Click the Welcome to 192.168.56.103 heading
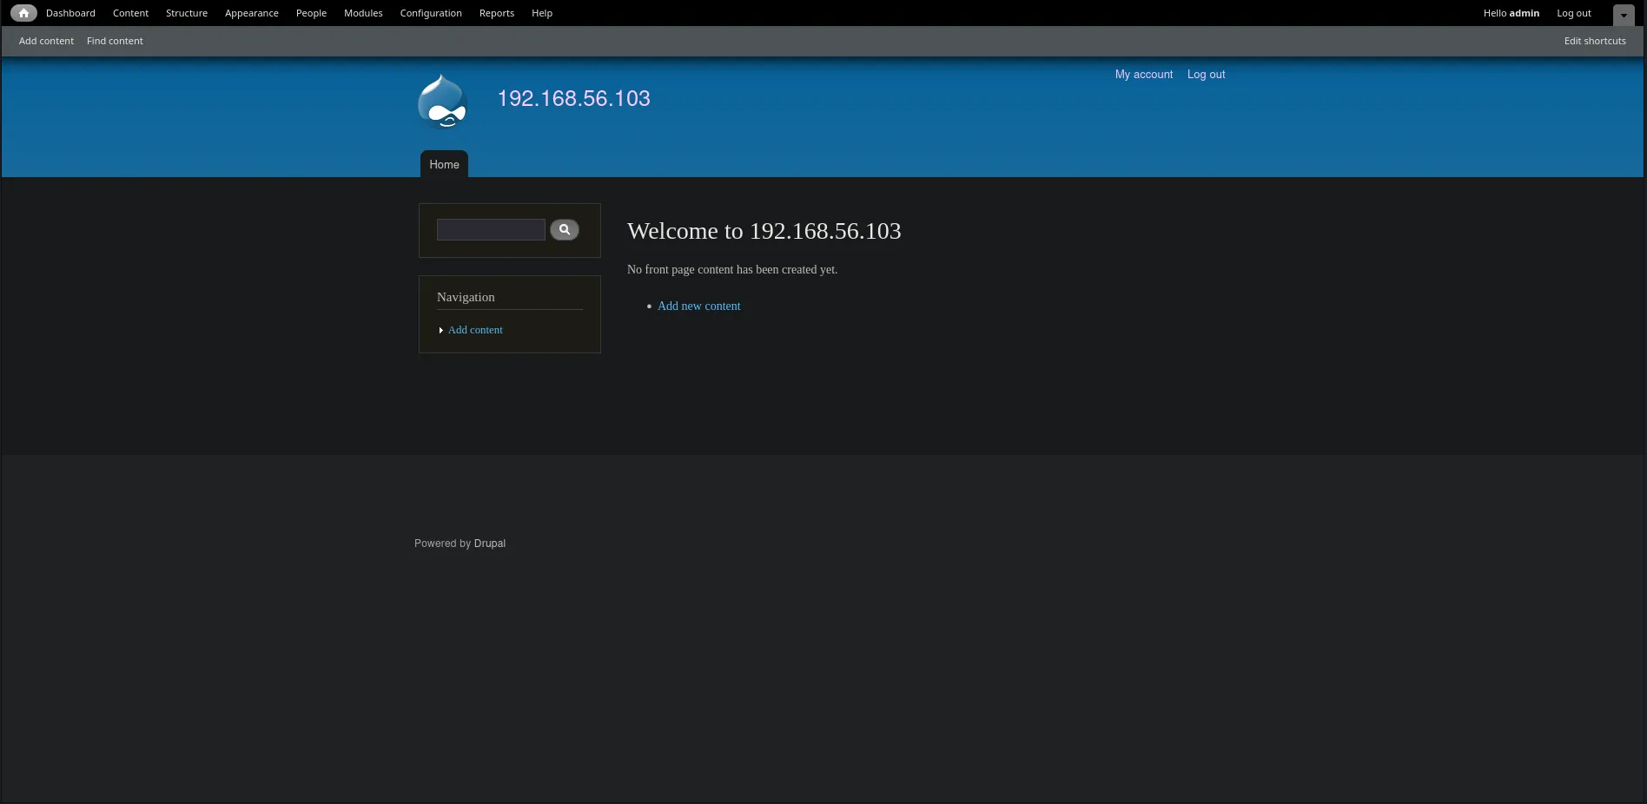 764,231
